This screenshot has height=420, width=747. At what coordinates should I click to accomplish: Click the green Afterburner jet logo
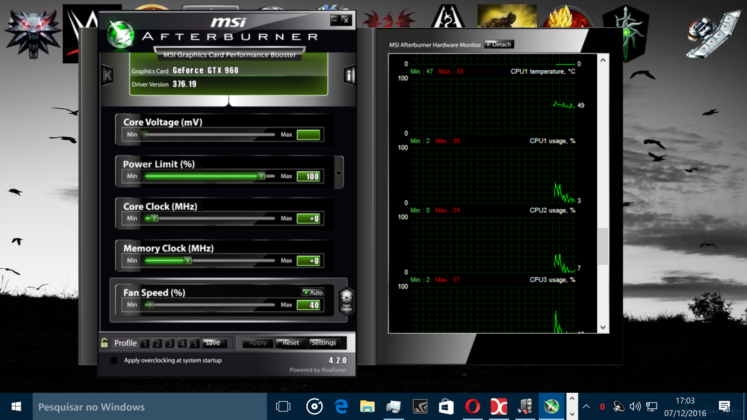120,34
